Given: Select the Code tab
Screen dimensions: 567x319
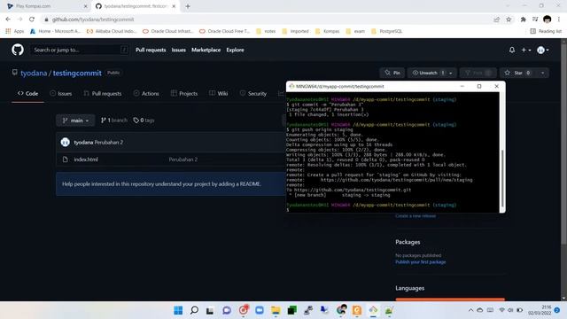Looking at the screenshot, I should [27, 93].
